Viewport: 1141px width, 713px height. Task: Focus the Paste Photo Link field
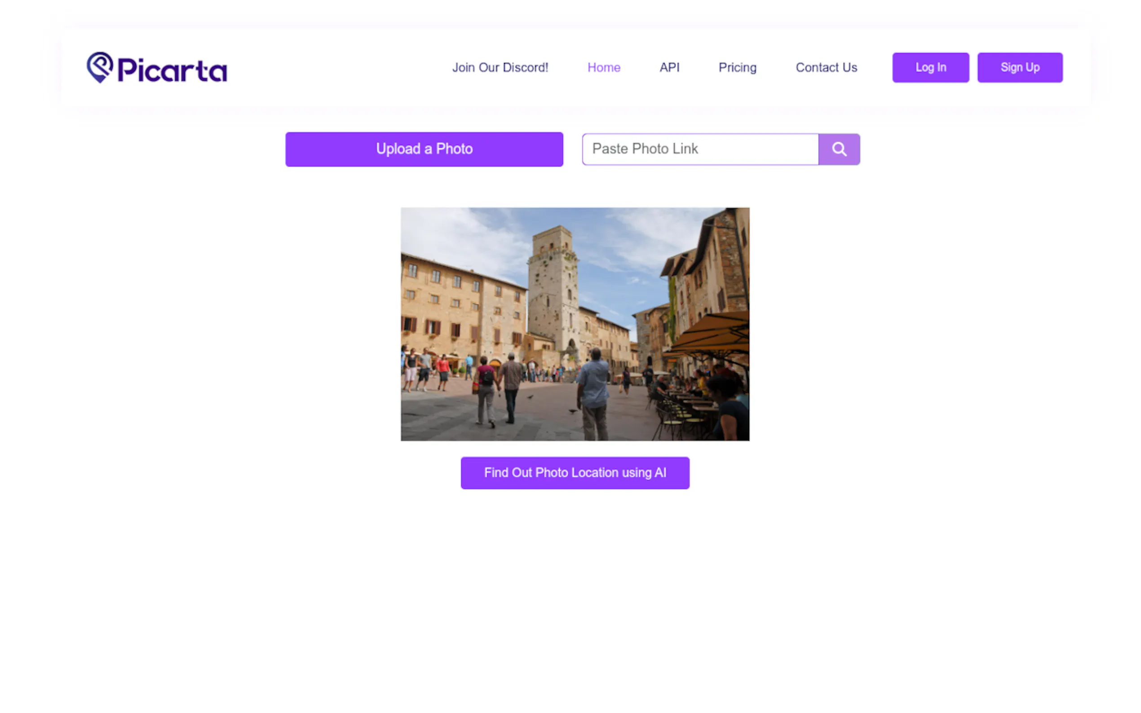[700, 149]
